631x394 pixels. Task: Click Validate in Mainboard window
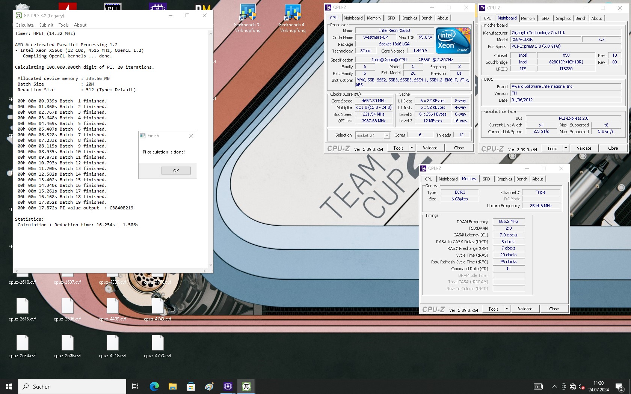[584, 148]
